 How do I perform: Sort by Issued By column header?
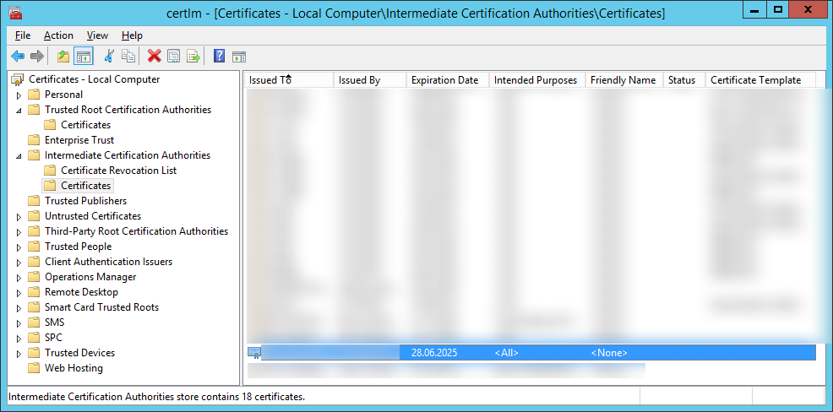tap(359, 80)
